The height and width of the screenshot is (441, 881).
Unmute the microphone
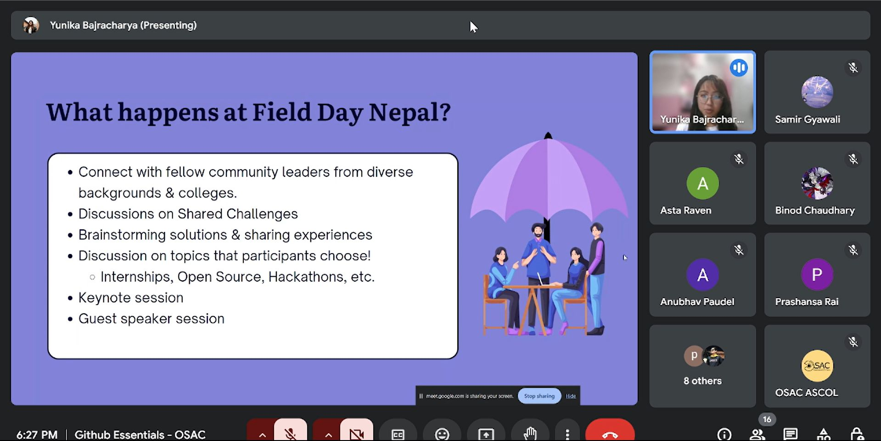(x=290, y=433)
